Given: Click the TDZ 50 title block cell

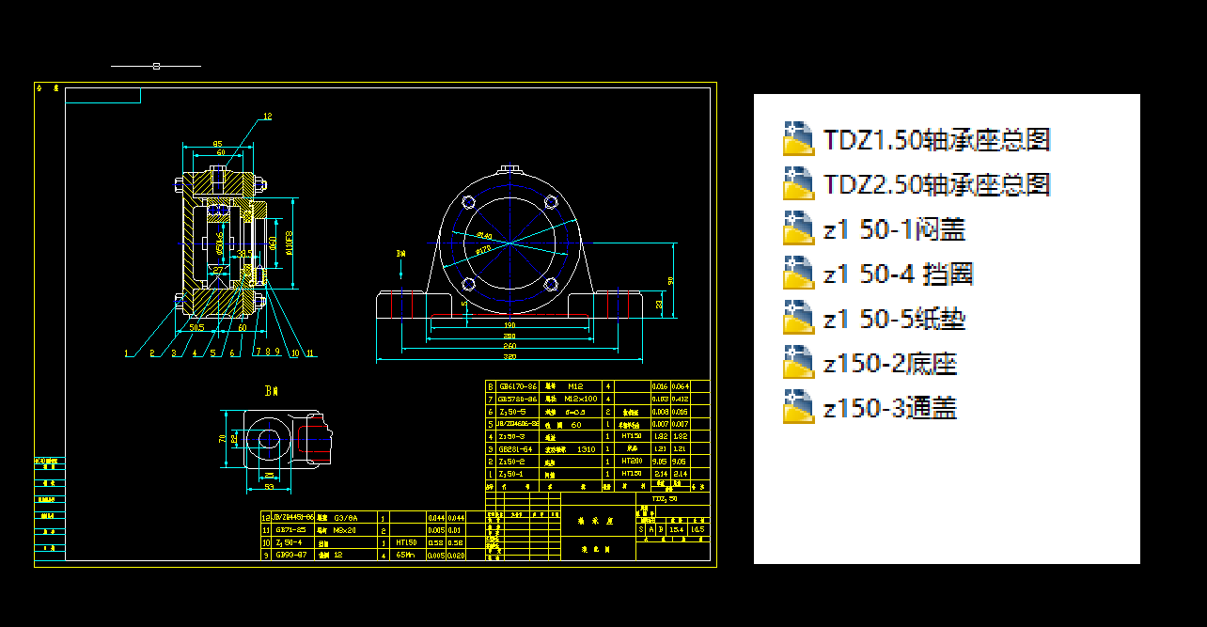Looking at the screenshot, I should click(x=664, y=498).
